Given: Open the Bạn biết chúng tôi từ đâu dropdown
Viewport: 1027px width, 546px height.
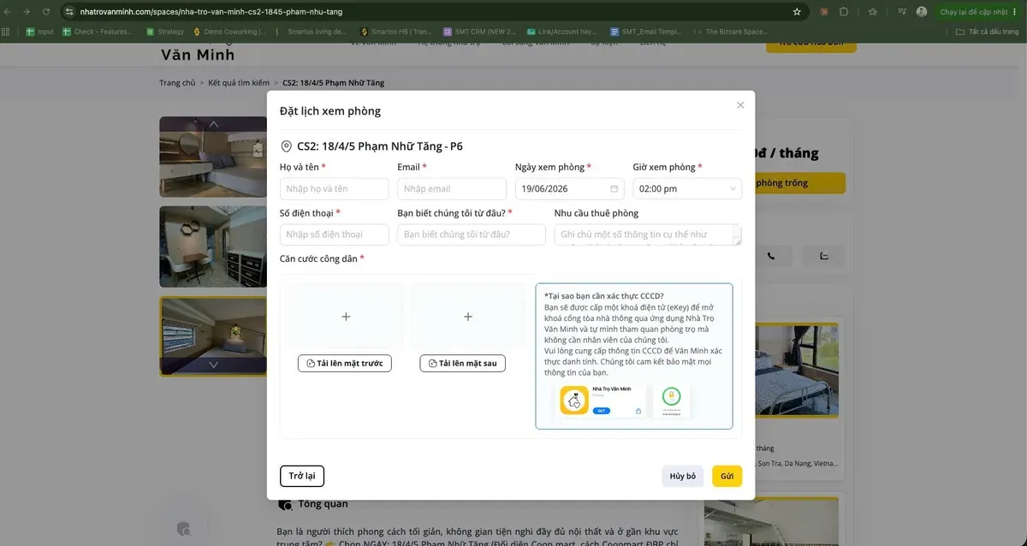Looking at the screenshot, I should pos(472,234).
